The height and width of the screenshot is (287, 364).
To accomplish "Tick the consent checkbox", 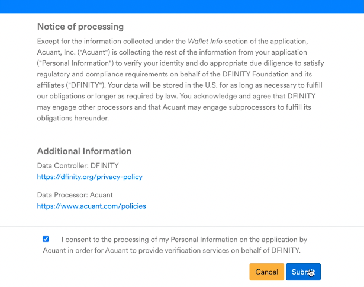I will click(x=46, y=239).
